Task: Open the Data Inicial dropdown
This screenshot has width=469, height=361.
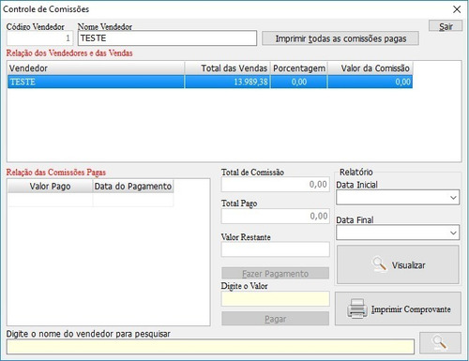Action: tap(453, 198)
